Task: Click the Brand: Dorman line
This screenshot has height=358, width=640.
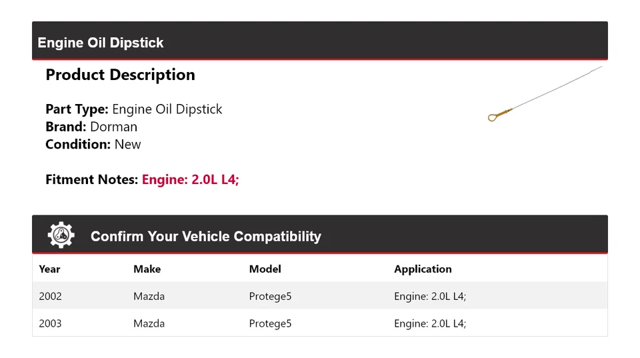Action: (91, 127)
